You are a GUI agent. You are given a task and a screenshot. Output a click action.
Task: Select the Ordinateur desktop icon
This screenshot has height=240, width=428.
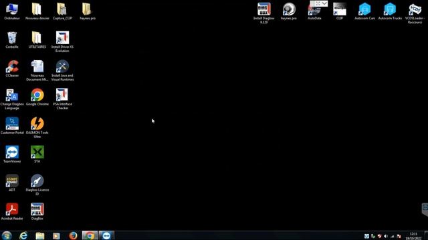click(12, 11)
